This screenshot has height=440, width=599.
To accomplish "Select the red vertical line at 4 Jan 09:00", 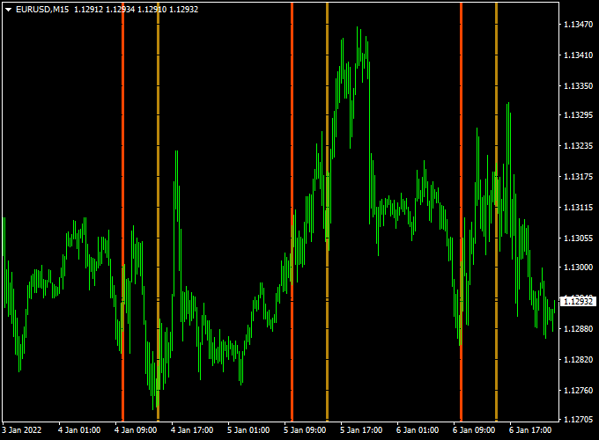I will point(122,212).
